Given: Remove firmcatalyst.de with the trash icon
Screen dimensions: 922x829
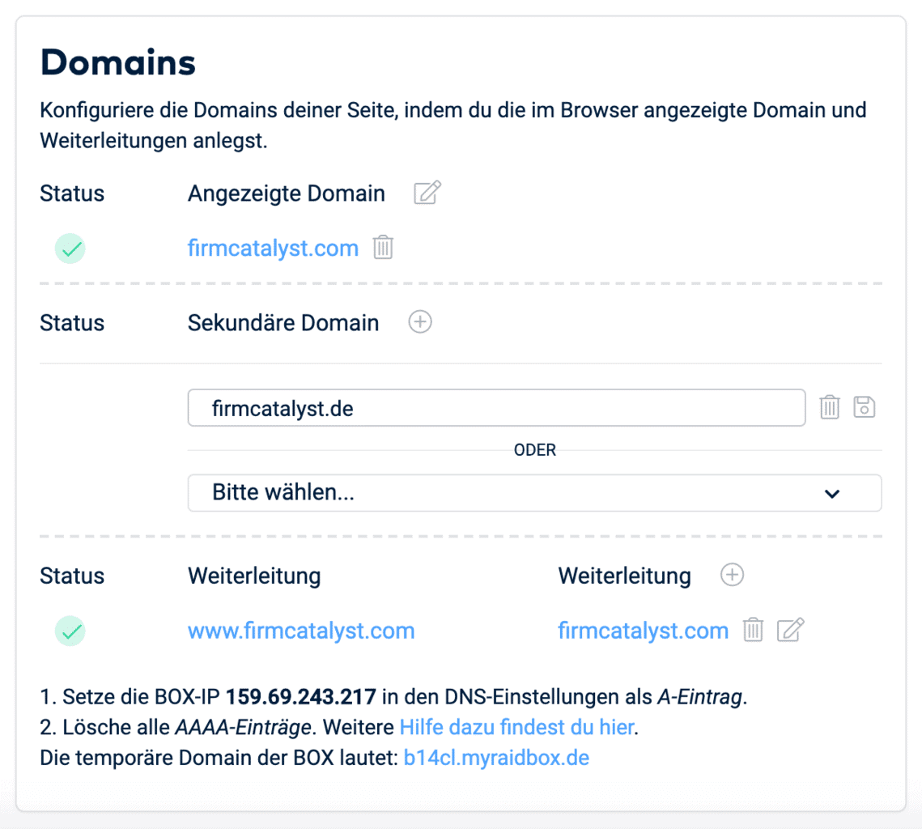Looking at the screenshot, I should tap(829, 407).
